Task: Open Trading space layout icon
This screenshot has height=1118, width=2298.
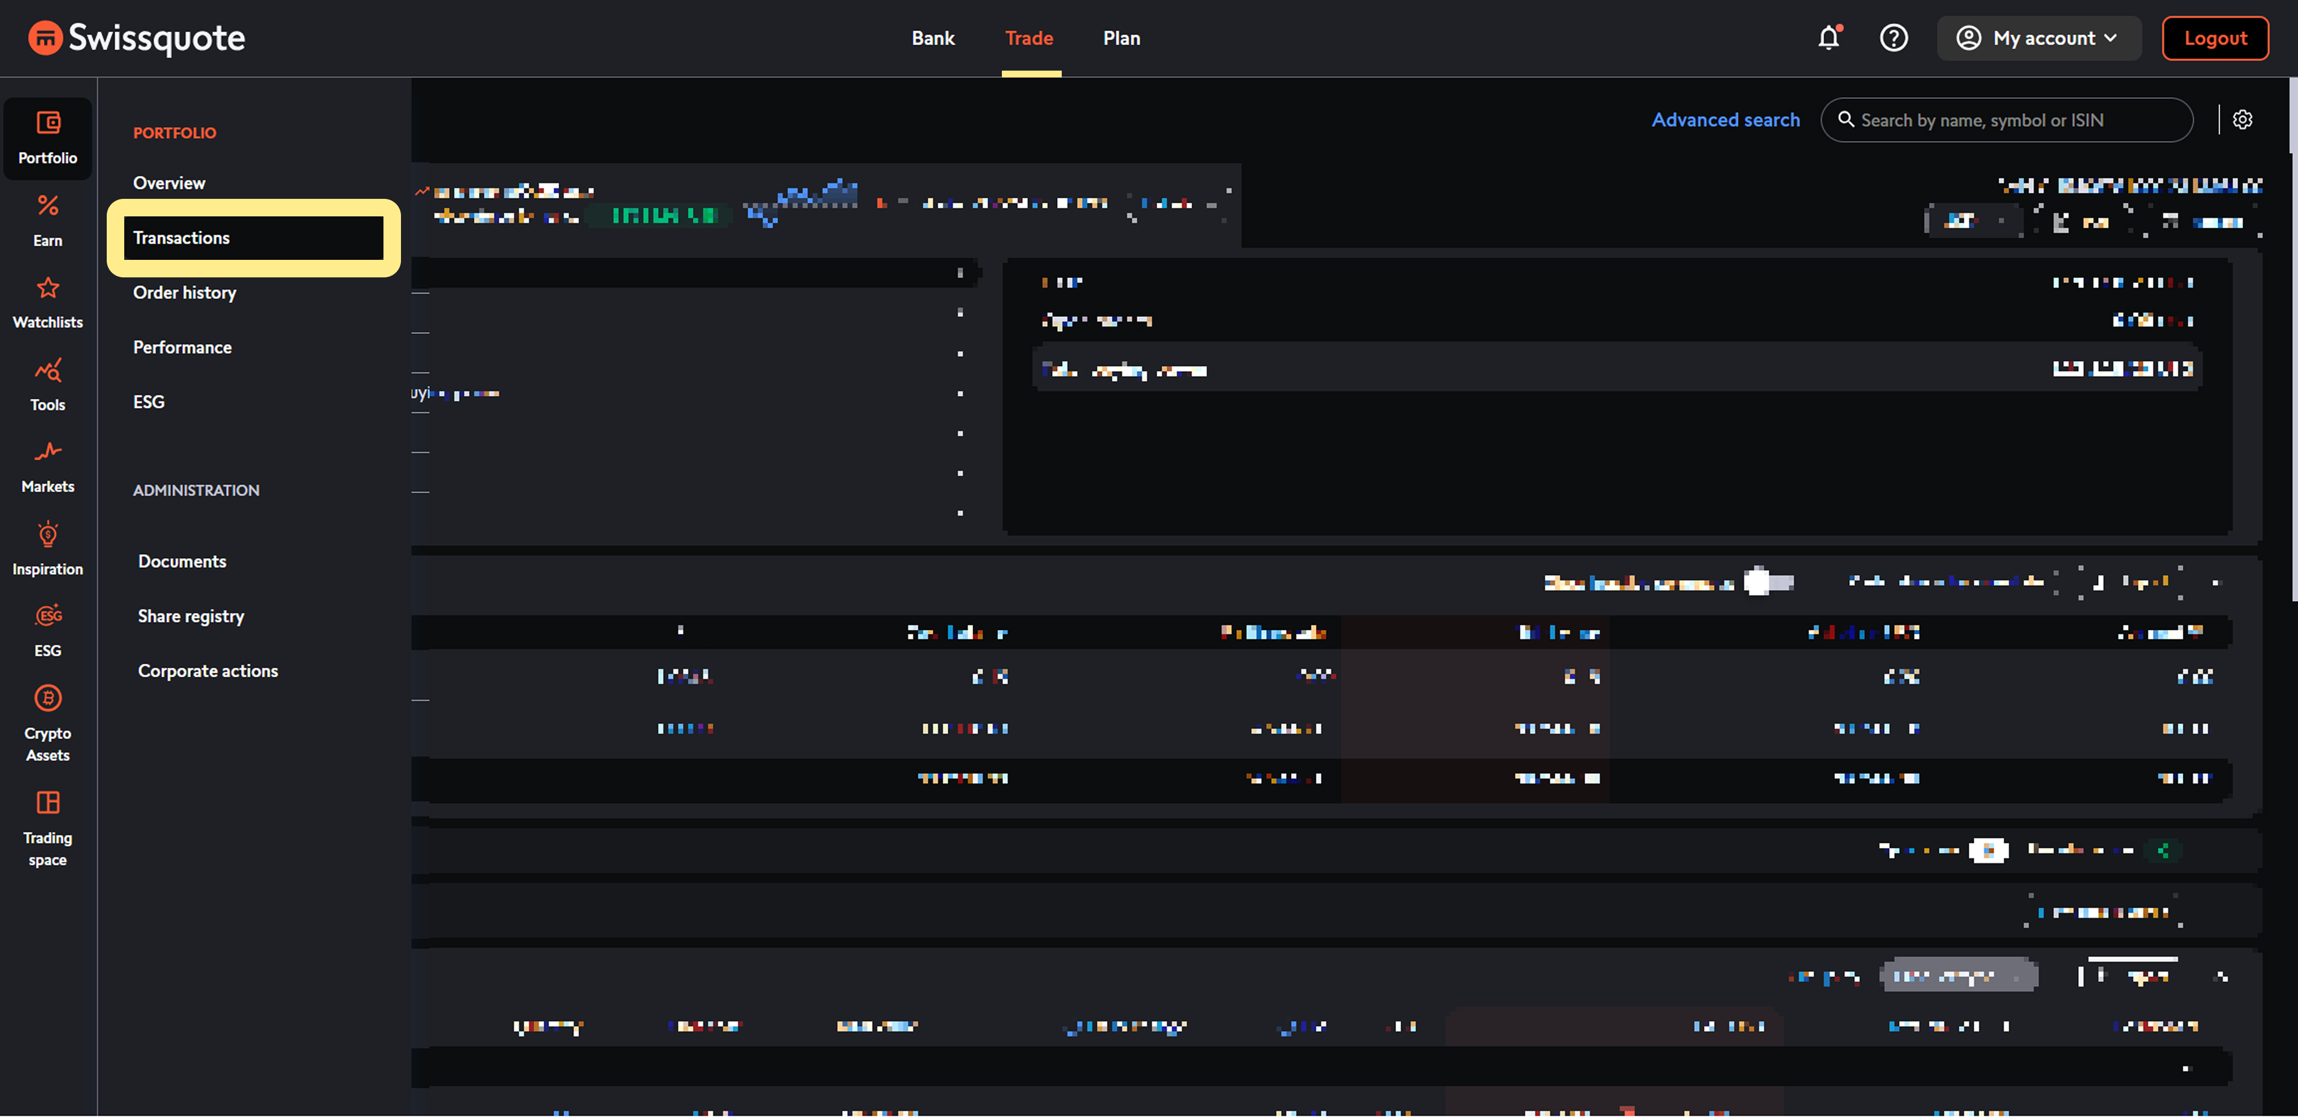Action: pos(47,826)
